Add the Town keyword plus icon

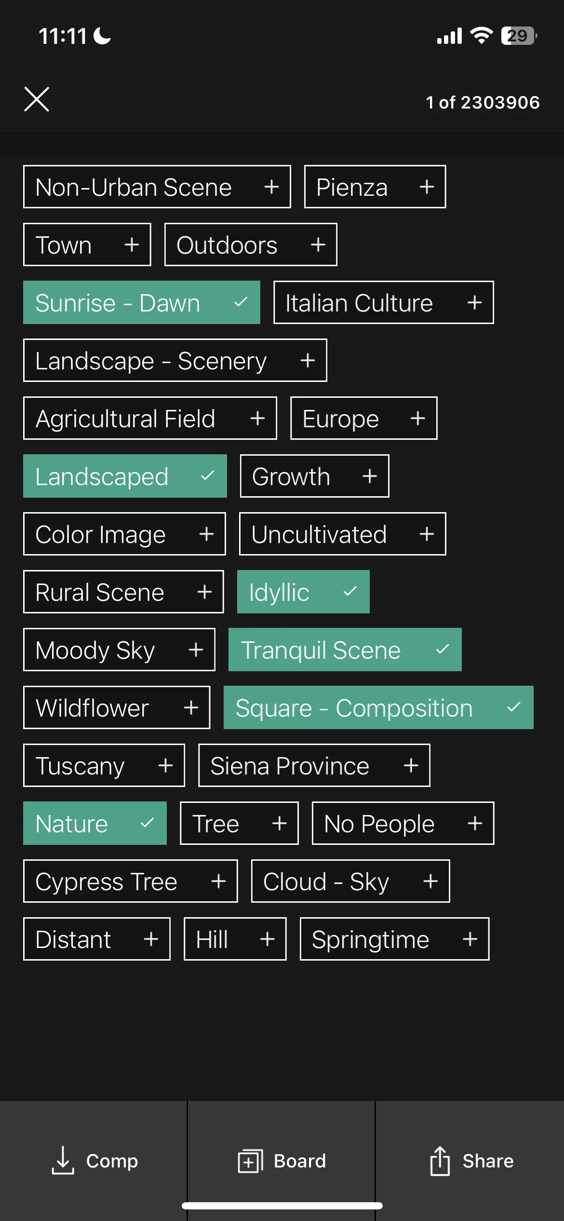tap(132, 244)
